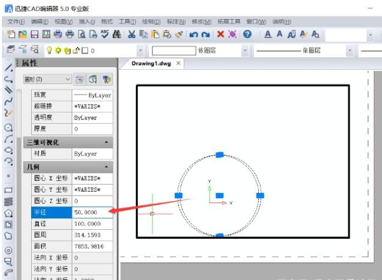Click the 透明度 ByLayer value

(x=92, y=117)
